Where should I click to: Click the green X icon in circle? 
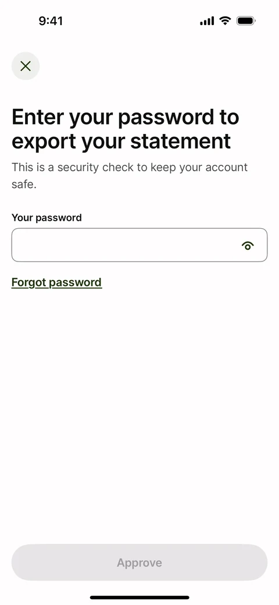[26, 66]
